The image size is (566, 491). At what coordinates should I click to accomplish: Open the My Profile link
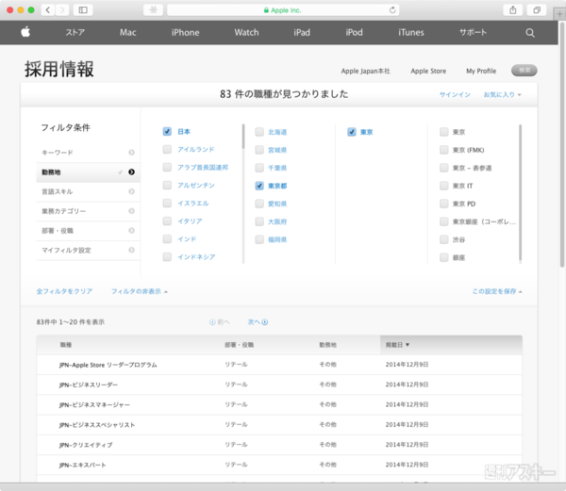[x=481, y=71]
